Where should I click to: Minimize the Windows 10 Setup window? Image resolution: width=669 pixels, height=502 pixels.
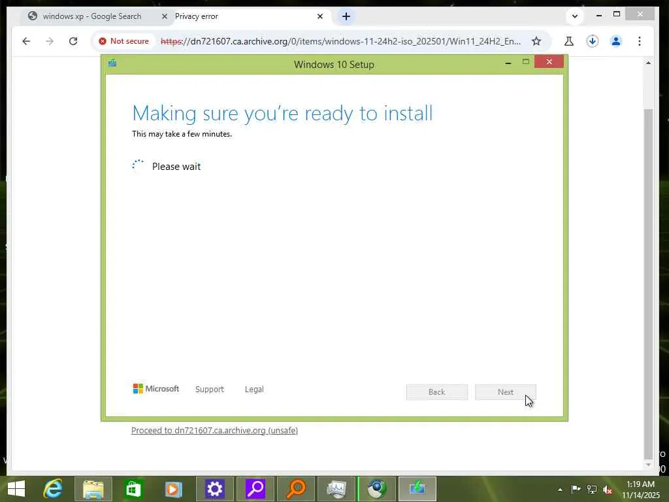[508, 62]
